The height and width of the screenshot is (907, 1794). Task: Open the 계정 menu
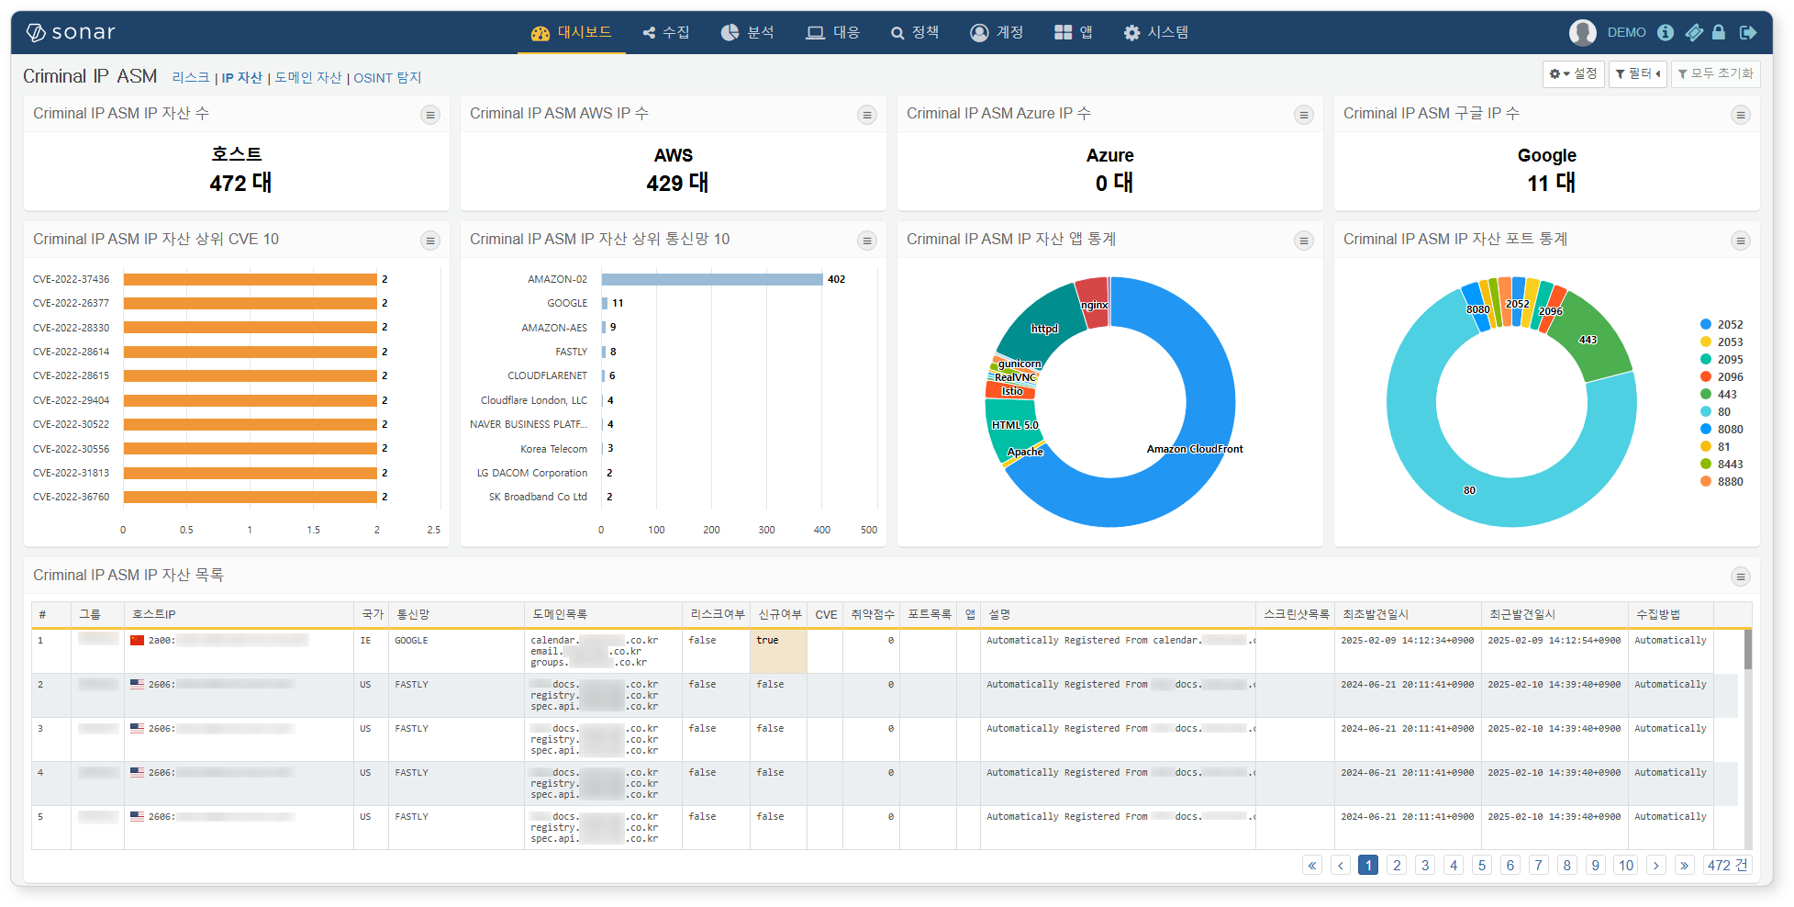coord(997,32)
